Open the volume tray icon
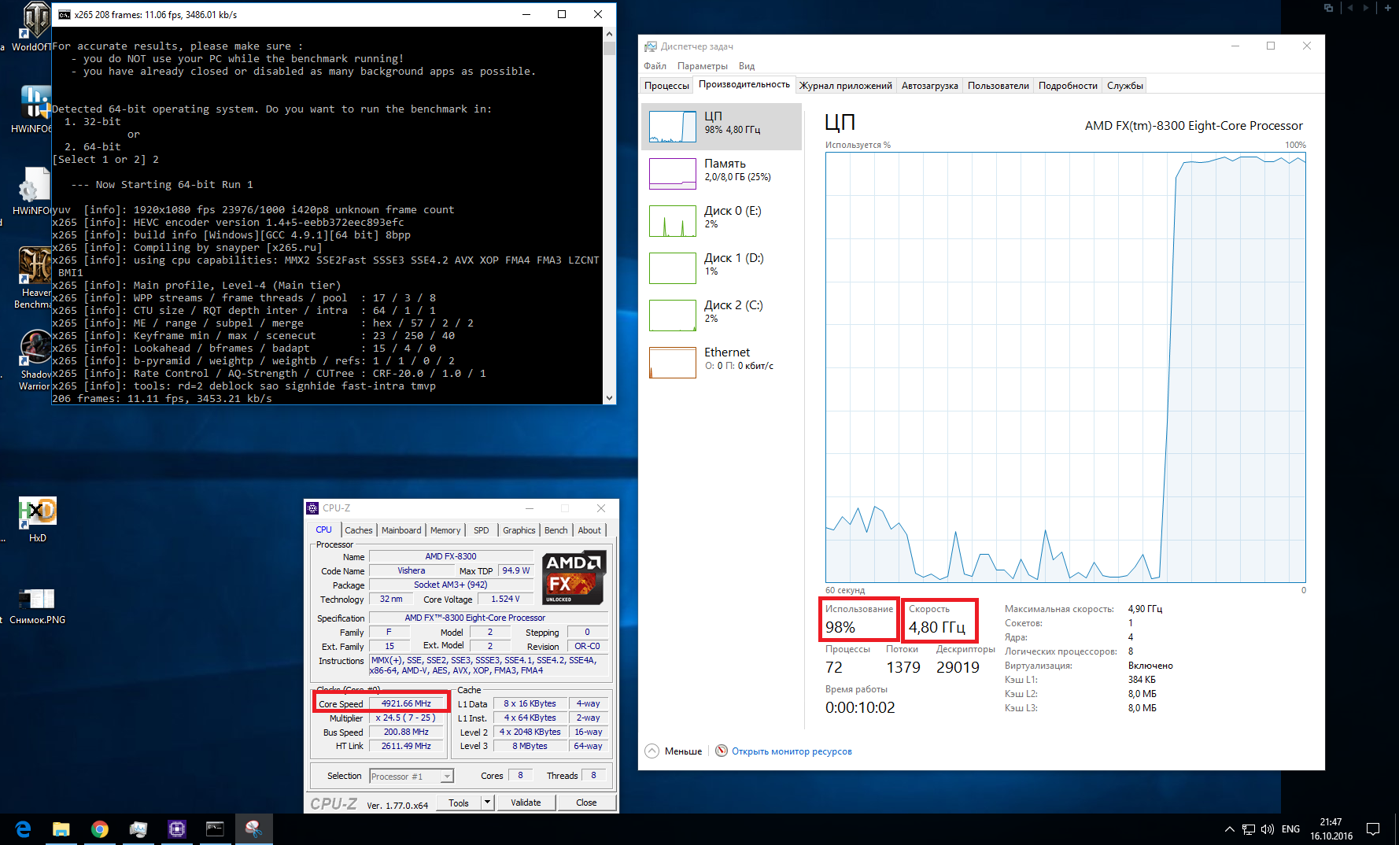Image resolution: width=1399 pixels, height=845 pixels. click(x=1267, y=829)
